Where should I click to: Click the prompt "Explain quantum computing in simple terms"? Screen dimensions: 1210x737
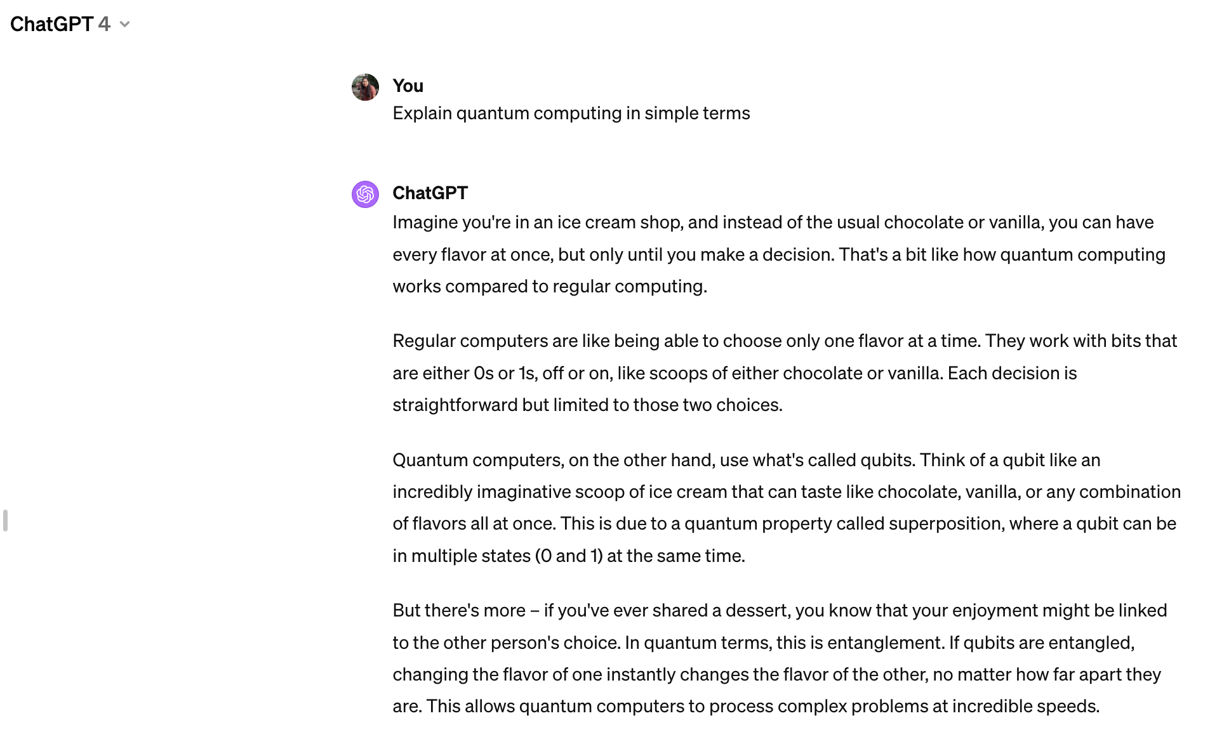(571, 113)
